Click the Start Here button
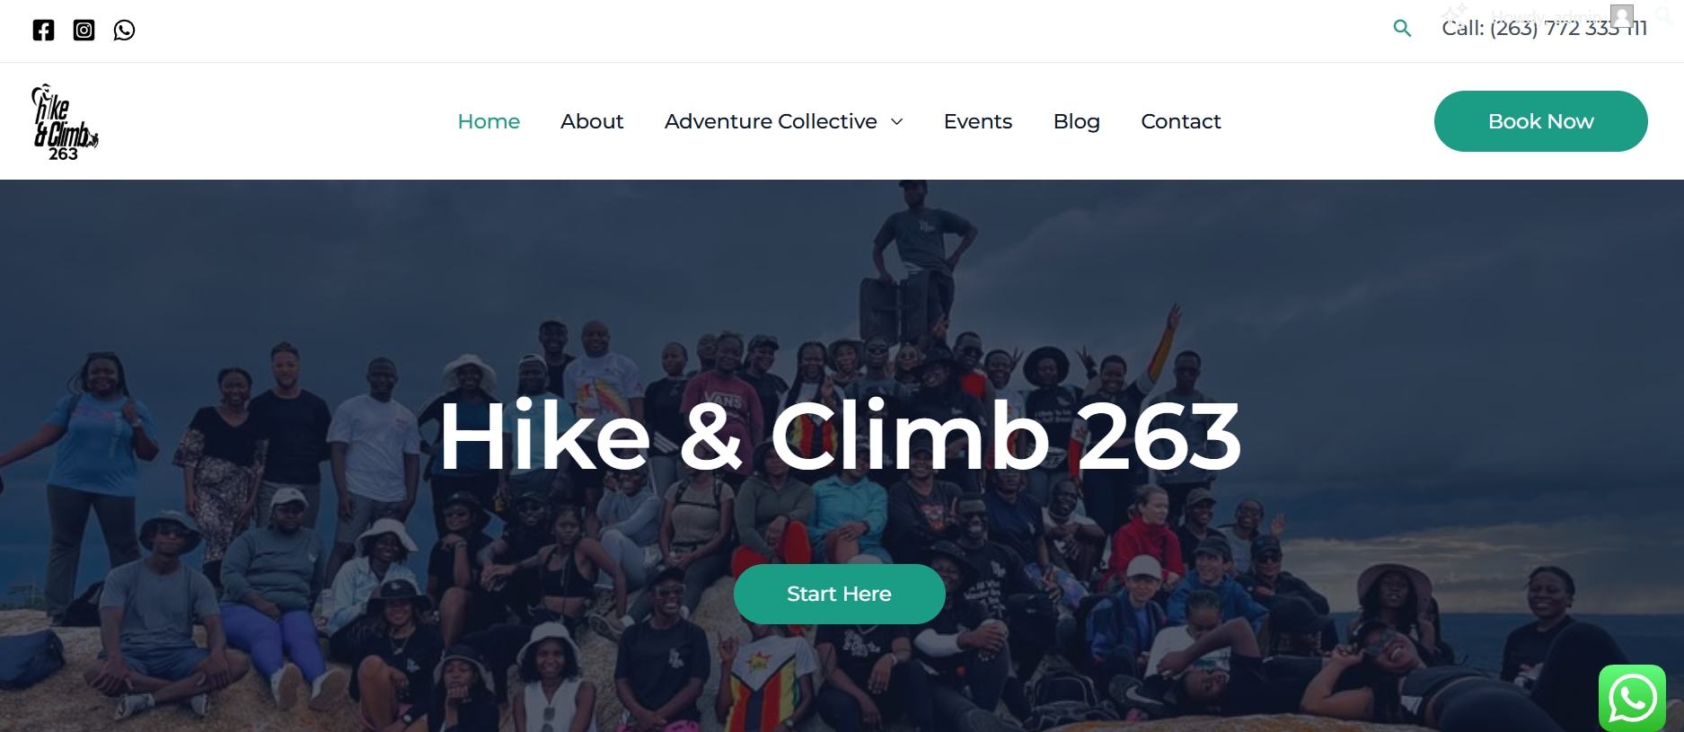This screenshot has width=1684, height=732. [839, 594]
